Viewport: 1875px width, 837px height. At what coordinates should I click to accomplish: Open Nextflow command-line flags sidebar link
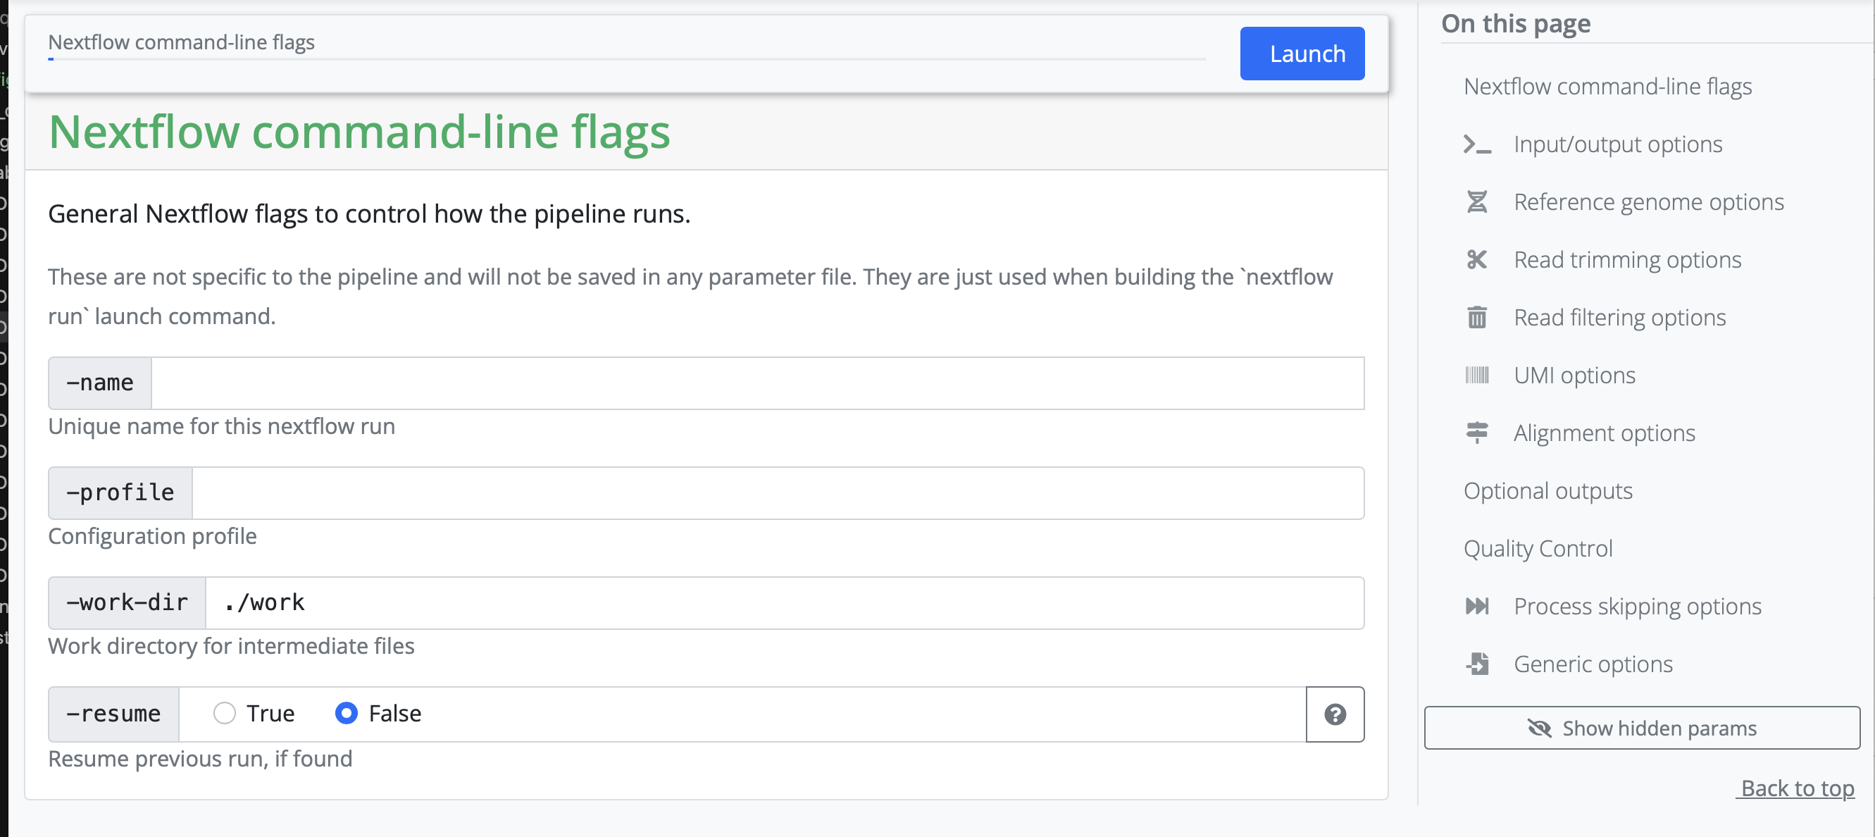(1607, 87)
